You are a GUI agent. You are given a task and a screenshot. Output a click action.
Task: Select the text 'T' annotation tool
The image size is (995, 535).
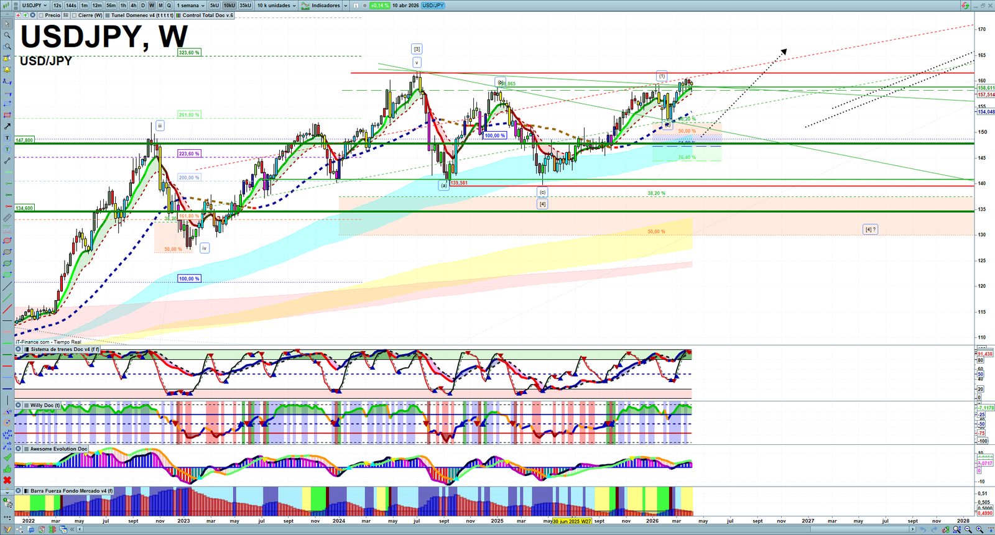7,138
